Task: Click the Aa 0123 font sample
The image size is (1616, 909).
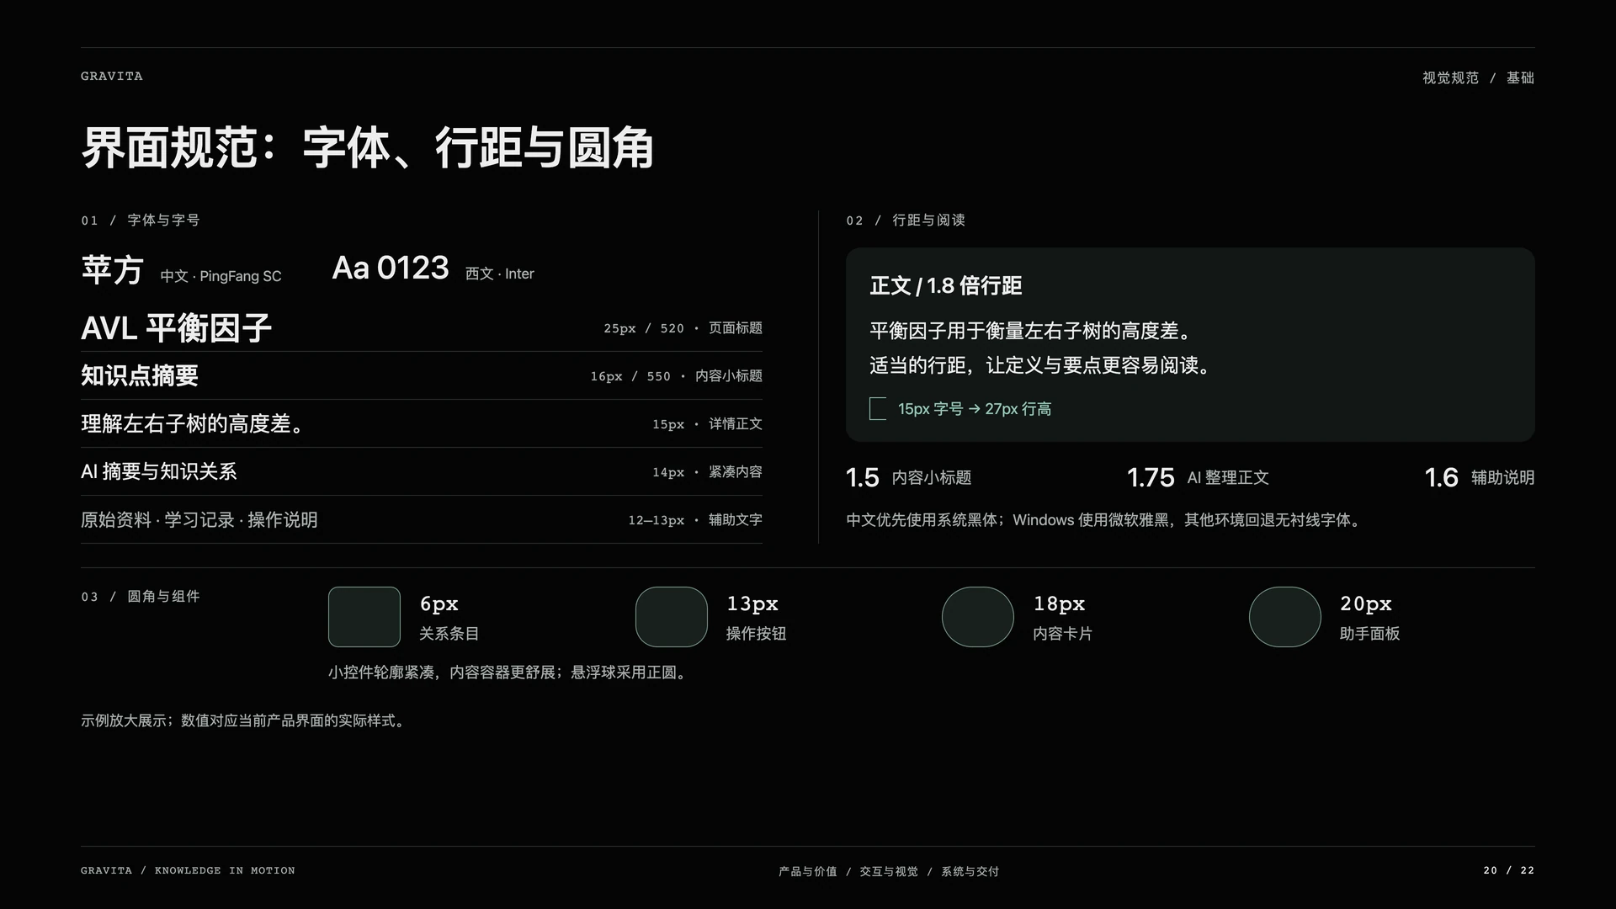Action: 391,268
